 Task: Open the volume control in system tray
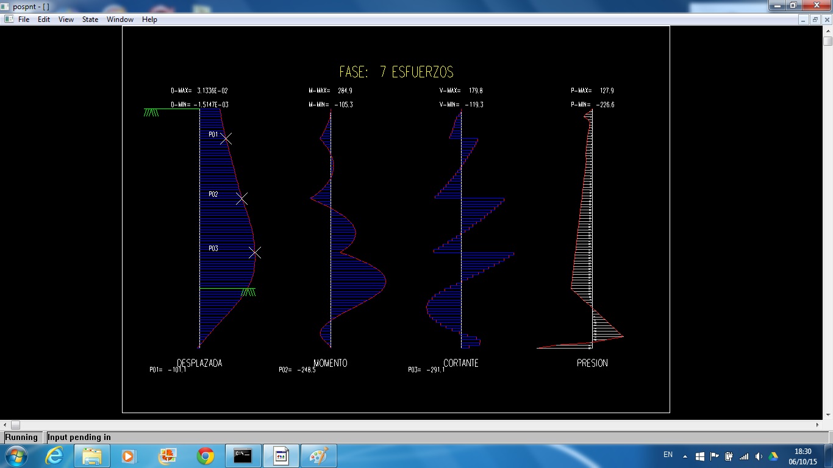coord(759,456)
